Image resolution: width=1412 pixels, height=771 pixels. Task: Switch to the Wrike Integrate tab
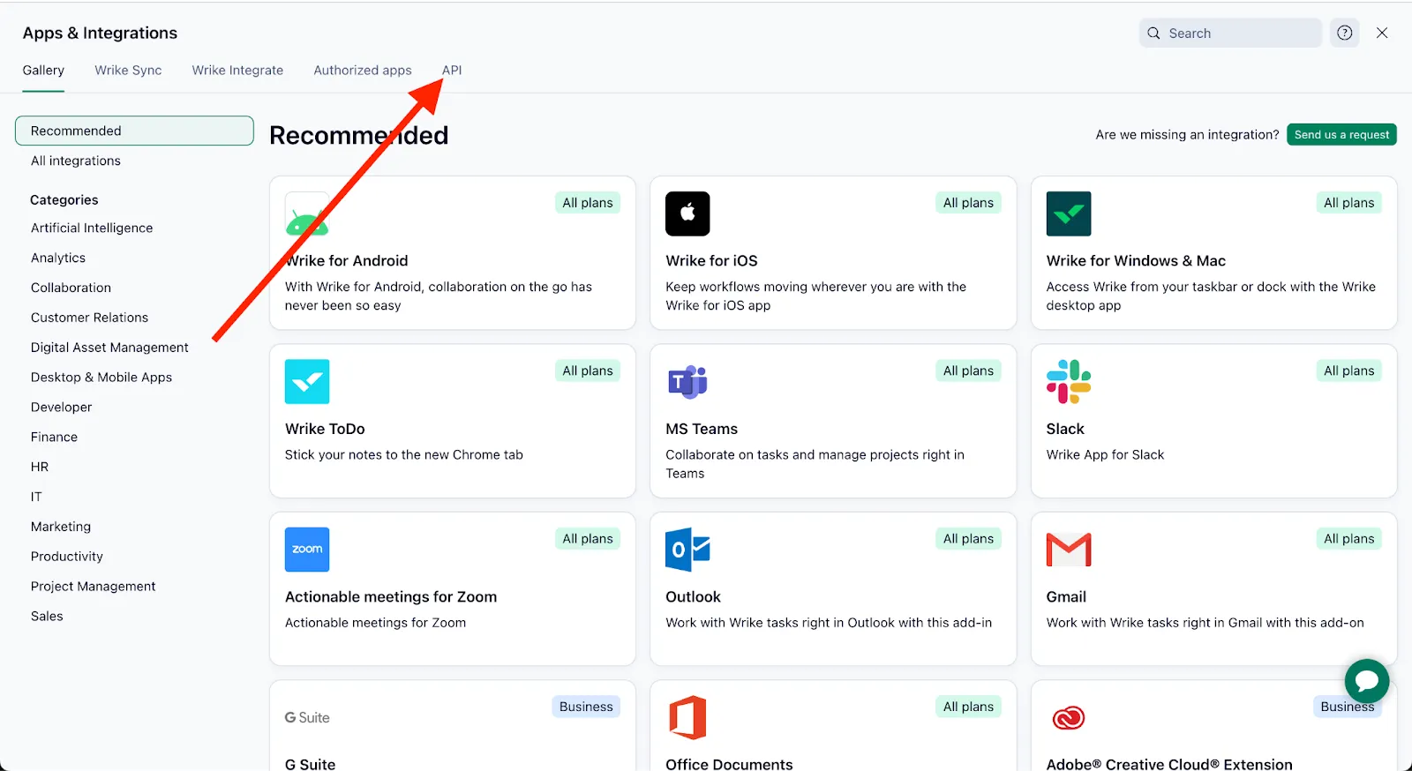coord(237,71)
